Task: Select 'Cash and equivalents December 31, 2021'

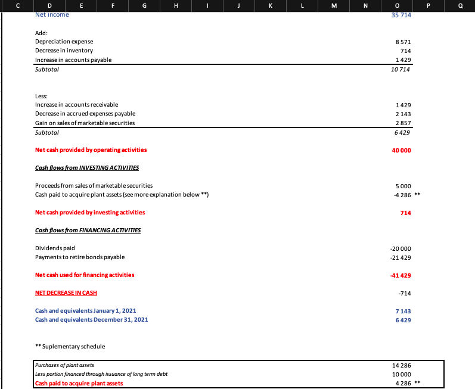Action: (x=92, y=320)
